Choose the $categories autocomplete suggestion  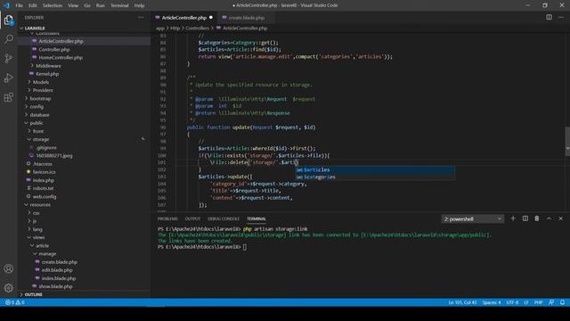(375, 177)
